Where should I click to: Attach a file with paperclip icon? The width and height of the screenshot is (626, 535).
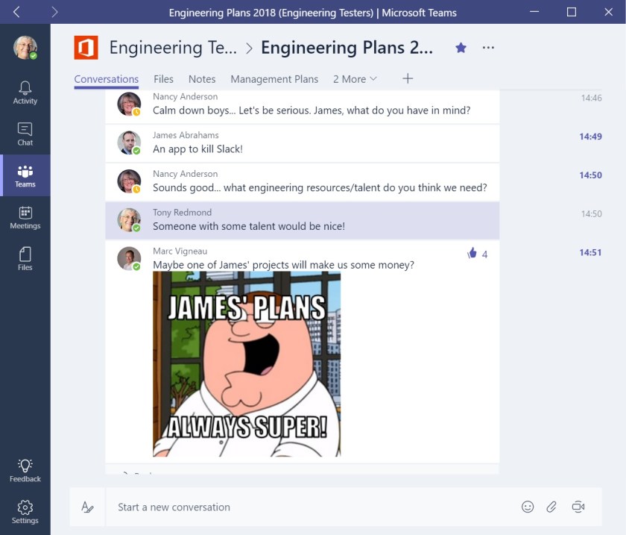pos(551,507)
